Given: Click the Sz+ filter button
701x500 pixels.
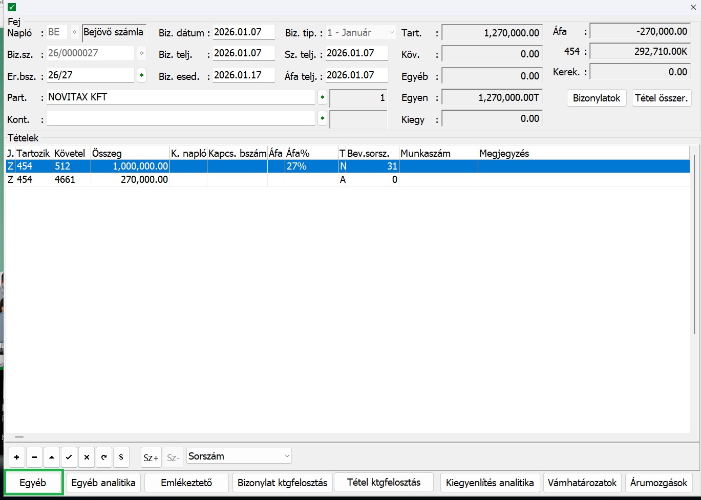Looking at the screenshot, I should pyautogui.click(x=151, y=457).
